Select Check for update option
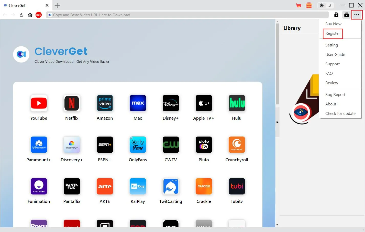Screen dimensions: 365x232 [x=340, y=114]
